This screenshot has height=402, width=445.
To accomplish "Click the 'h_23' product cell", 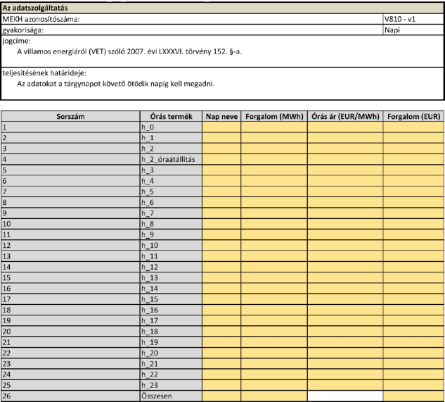I will [171, 385].
